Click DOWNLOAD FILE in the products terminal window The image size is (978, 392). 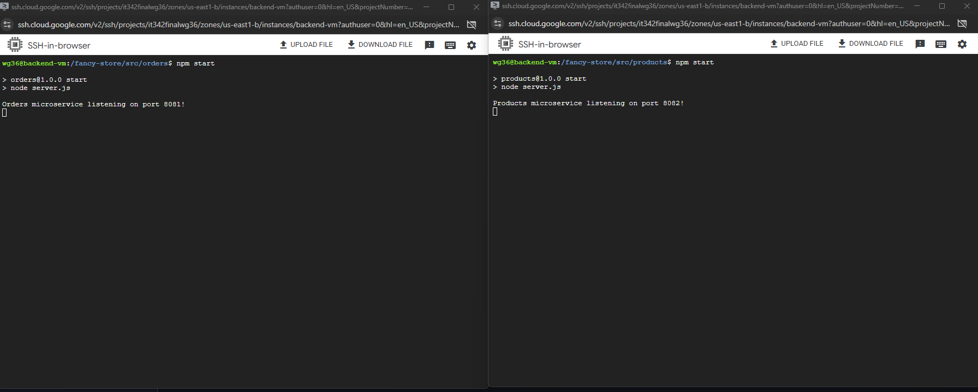coord(870,44)
